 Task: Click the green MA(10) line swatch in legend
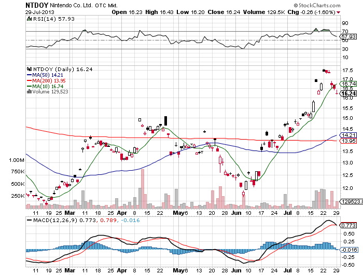pos(30,86)
